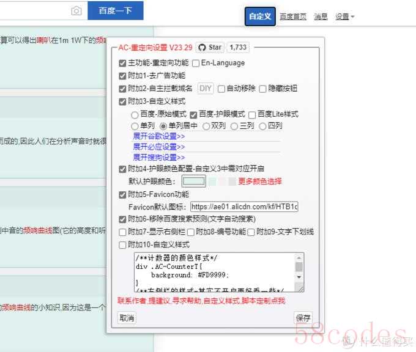This screenshot has height=352, width=416.
Task: Enable 附加7-显示右侧栏 checkbox
Action: click(x=122, y=232)
